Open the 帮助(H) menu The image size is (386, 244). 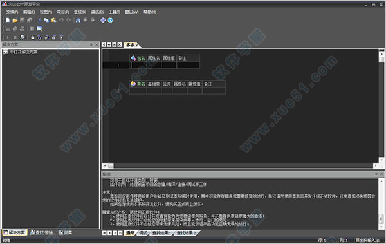(150, 12)
